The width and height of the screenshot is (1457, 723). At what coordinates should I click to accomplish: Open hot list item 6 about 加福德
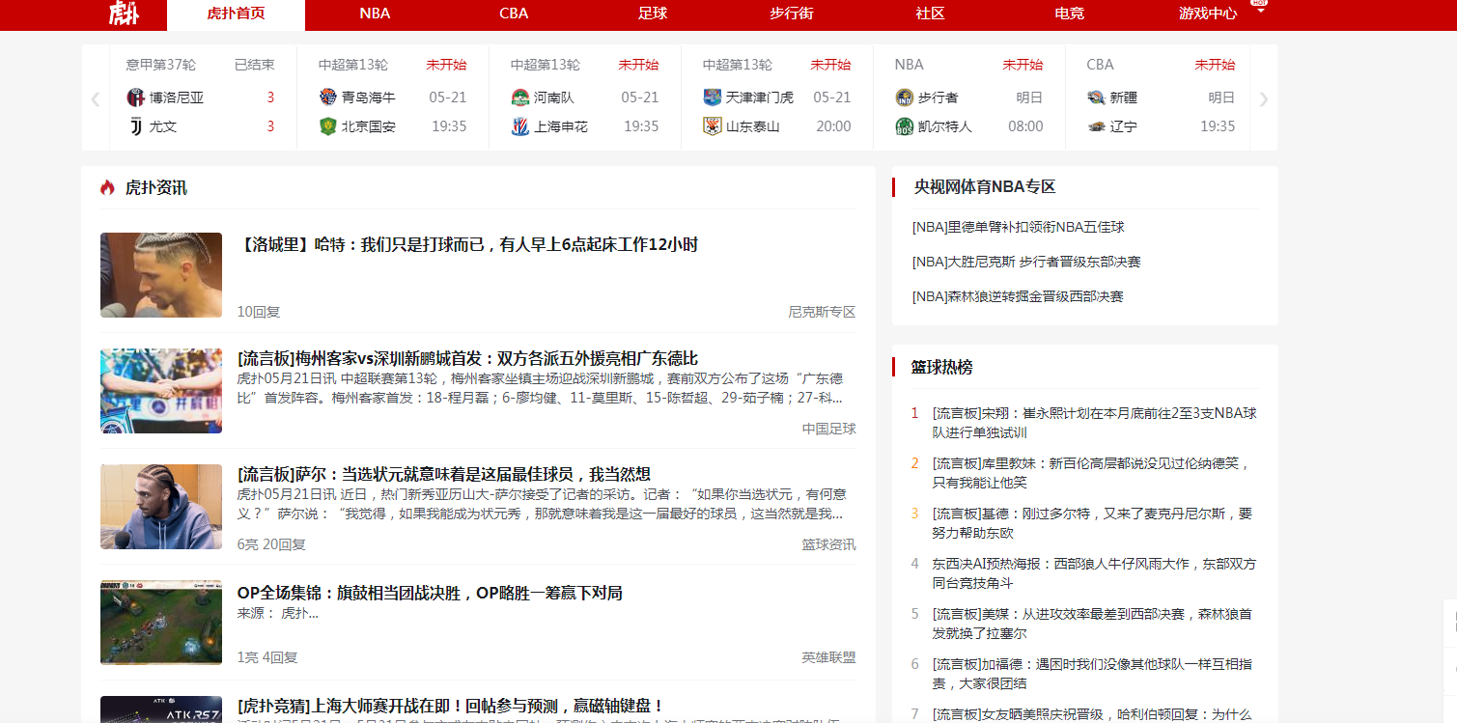click(x=1092, y=674)
